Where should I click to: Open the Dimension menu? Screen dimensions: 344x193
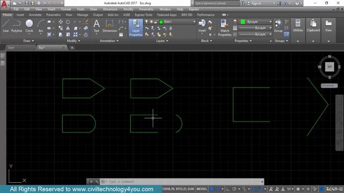(x=110, y=9)
